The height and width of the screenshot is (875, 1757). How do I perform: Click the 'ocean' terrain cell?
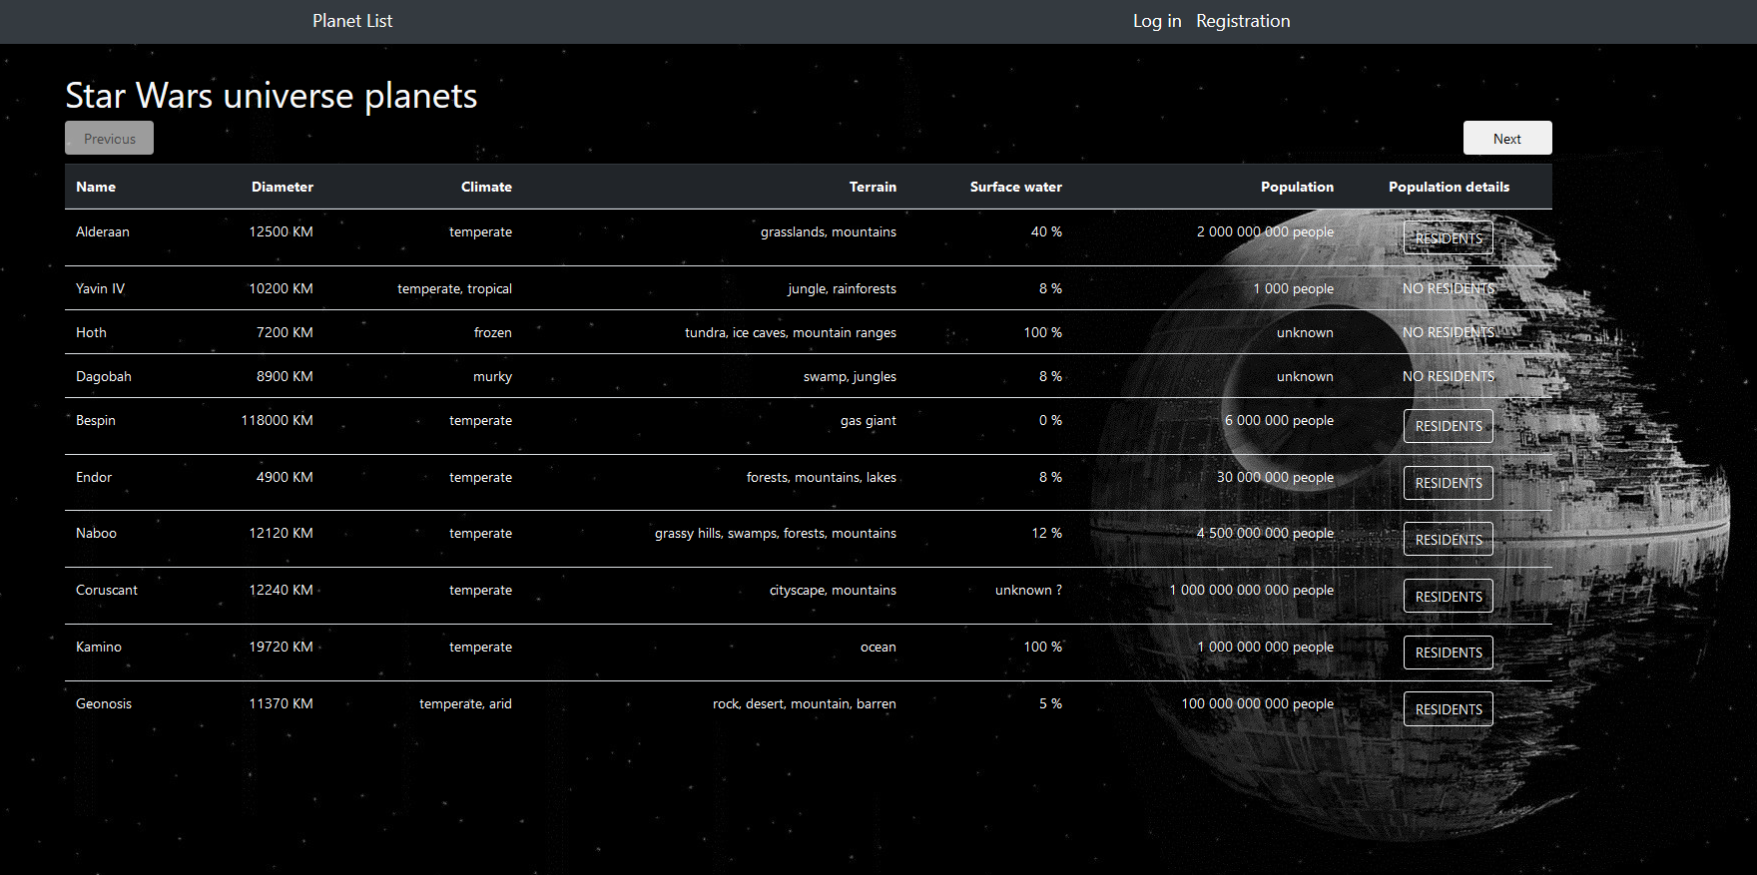(878, 647)
